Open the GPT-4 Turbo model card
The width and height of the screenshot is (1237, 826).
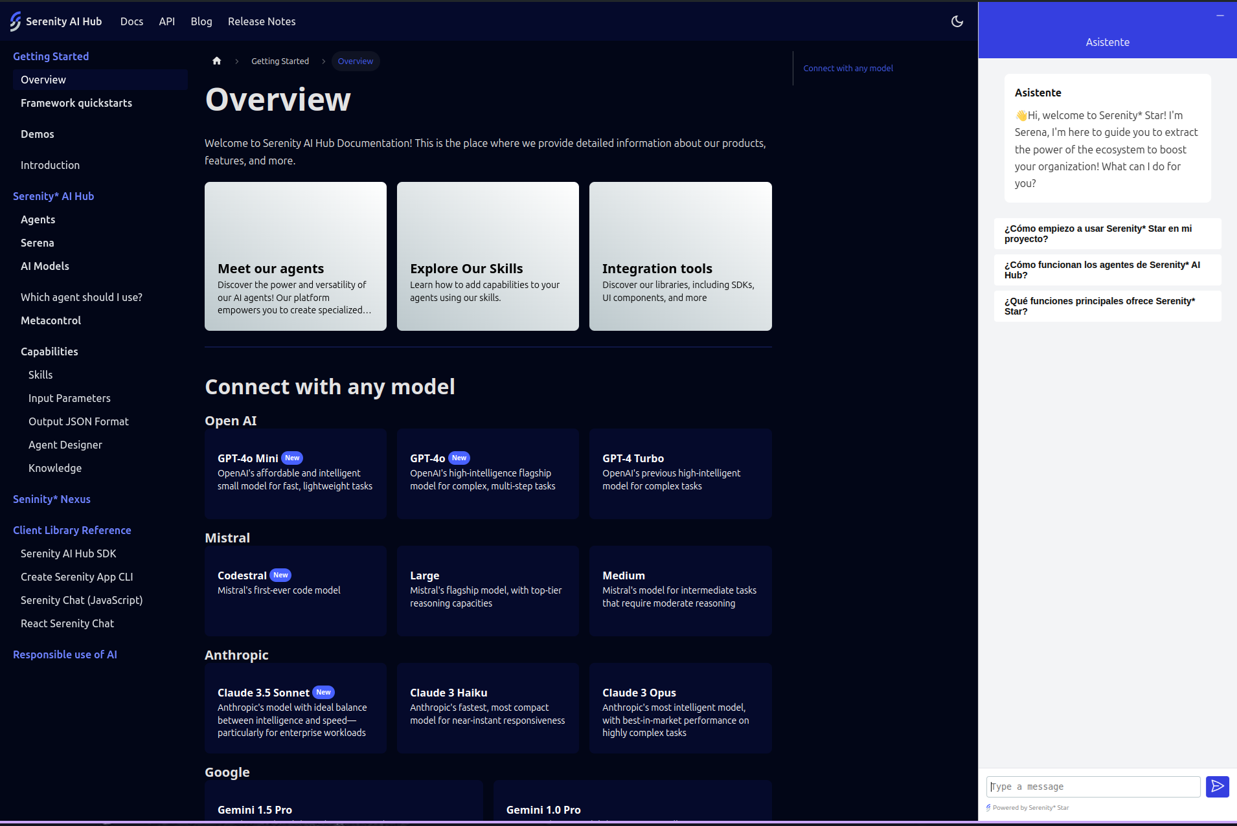[x=681, y=474]
